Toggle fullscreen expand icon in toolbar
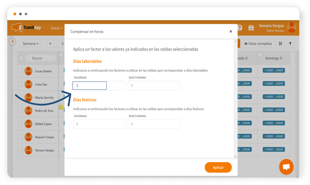 coord(280,44)
